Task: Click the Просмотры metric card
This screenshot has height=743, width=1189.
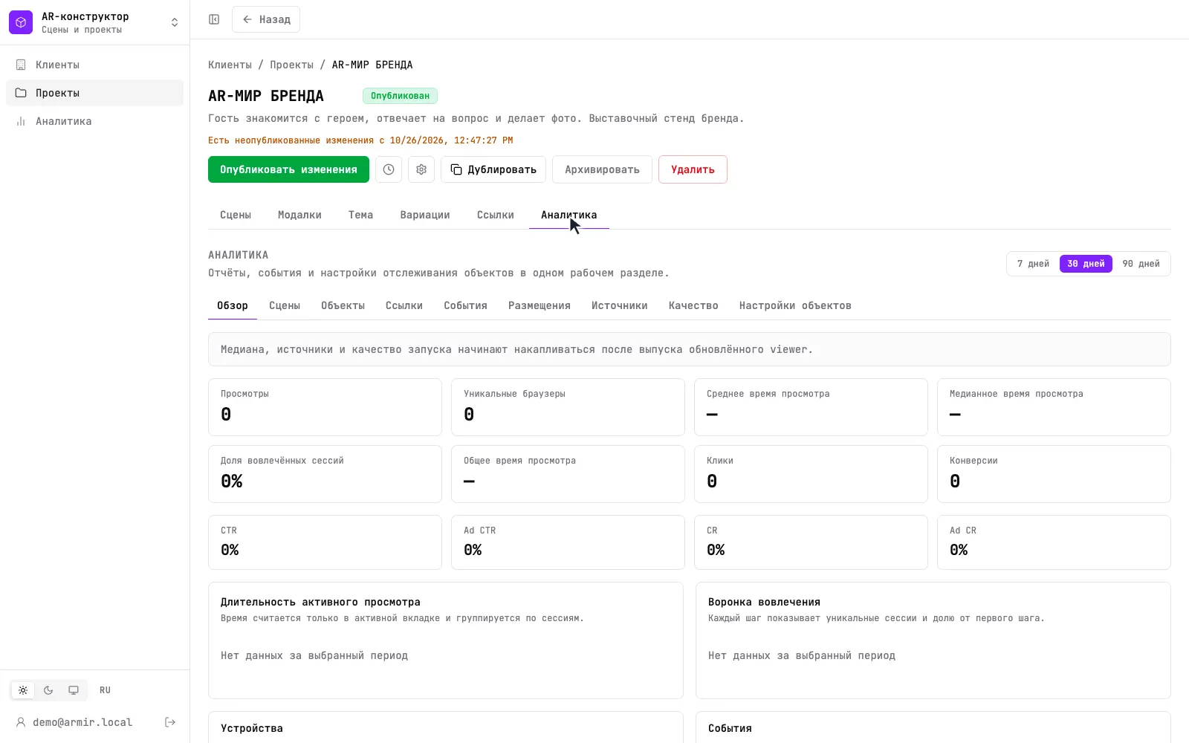Action: pos(325,407)
